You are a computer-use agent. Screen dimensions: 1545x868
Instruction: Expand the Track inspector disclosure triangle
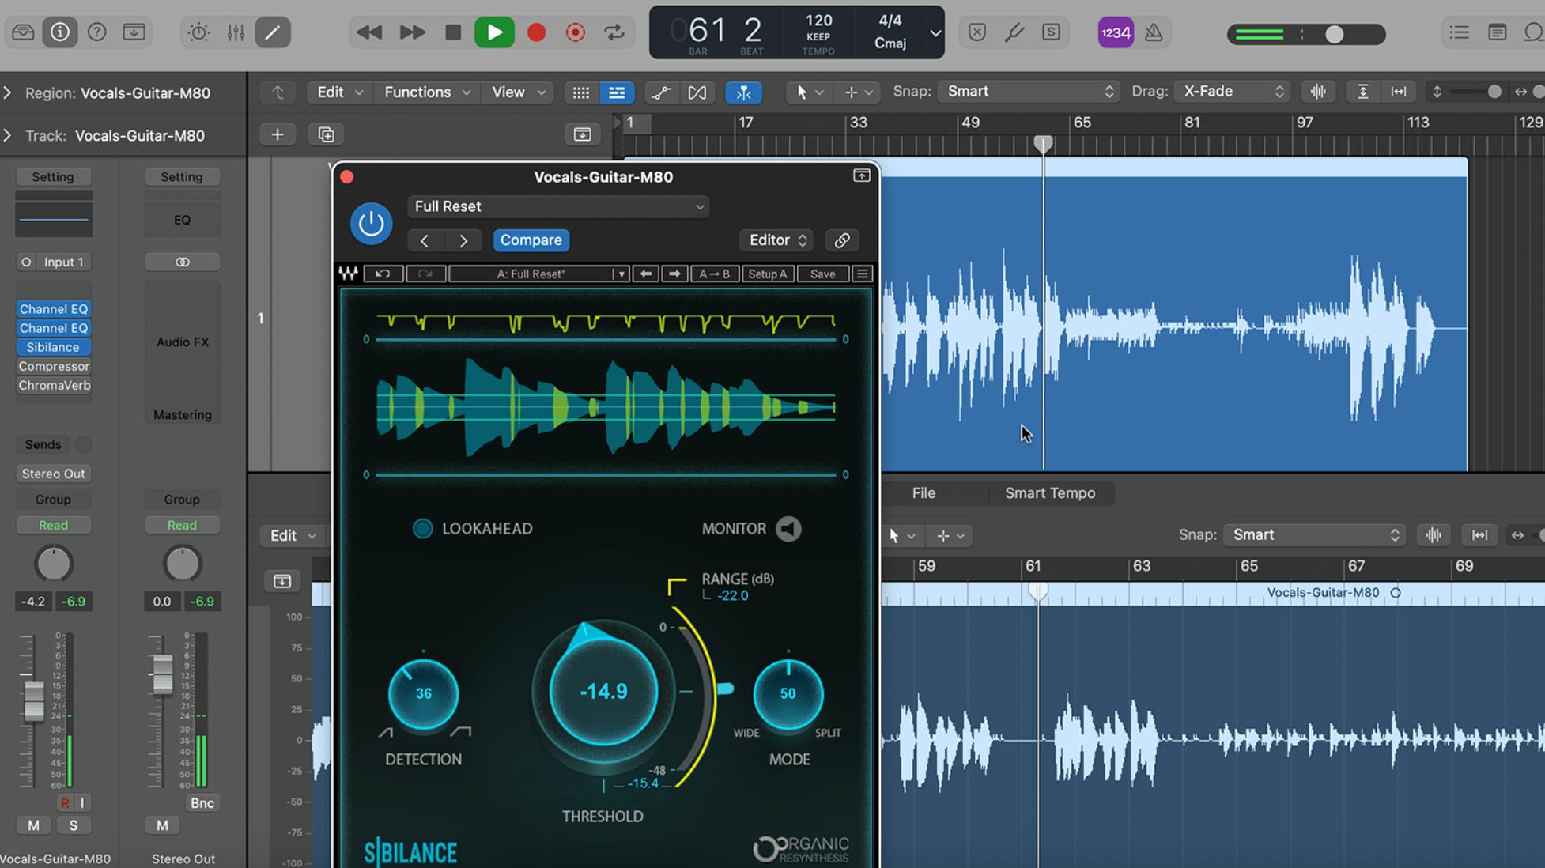(x=7, y=135)
